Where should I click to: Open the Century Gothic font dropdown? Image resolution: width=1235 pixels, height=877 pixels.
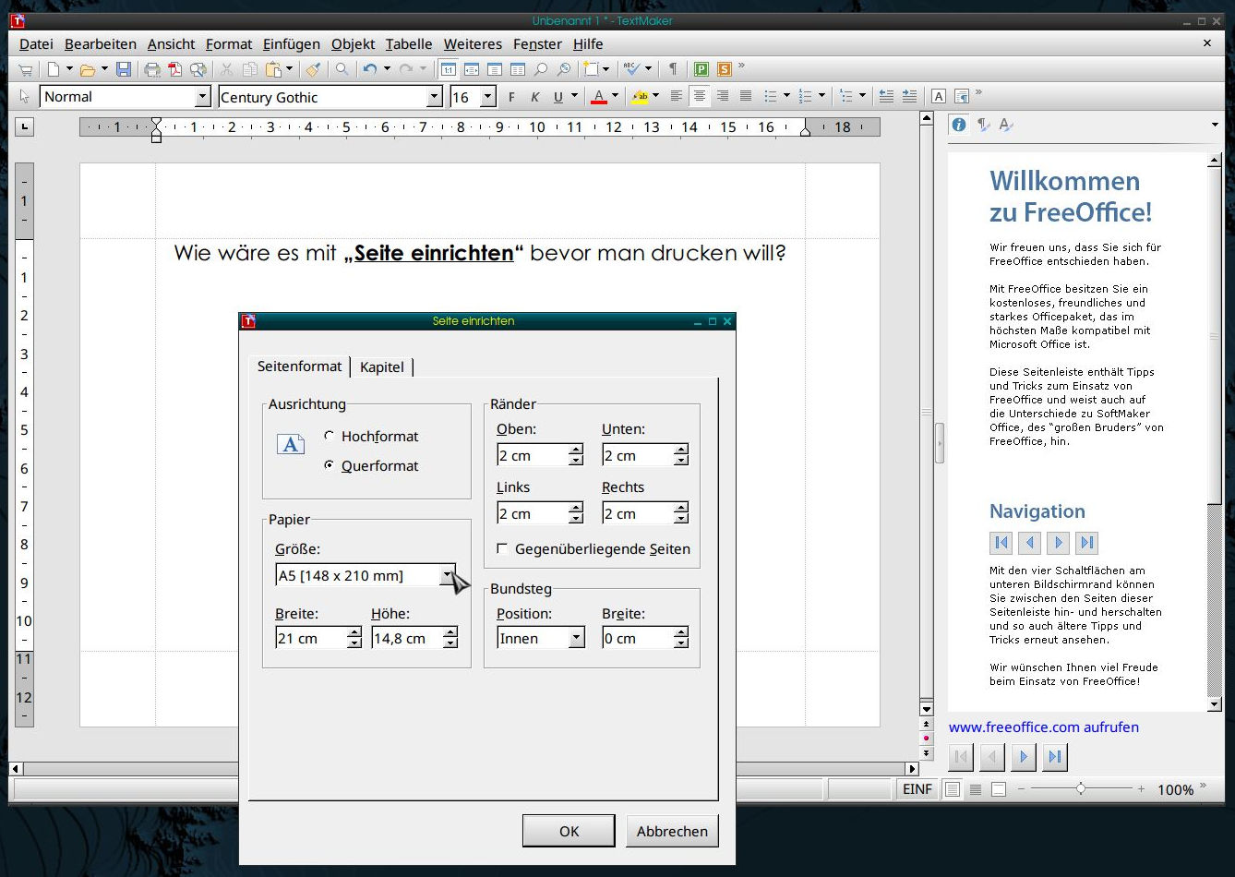point(434,97)
